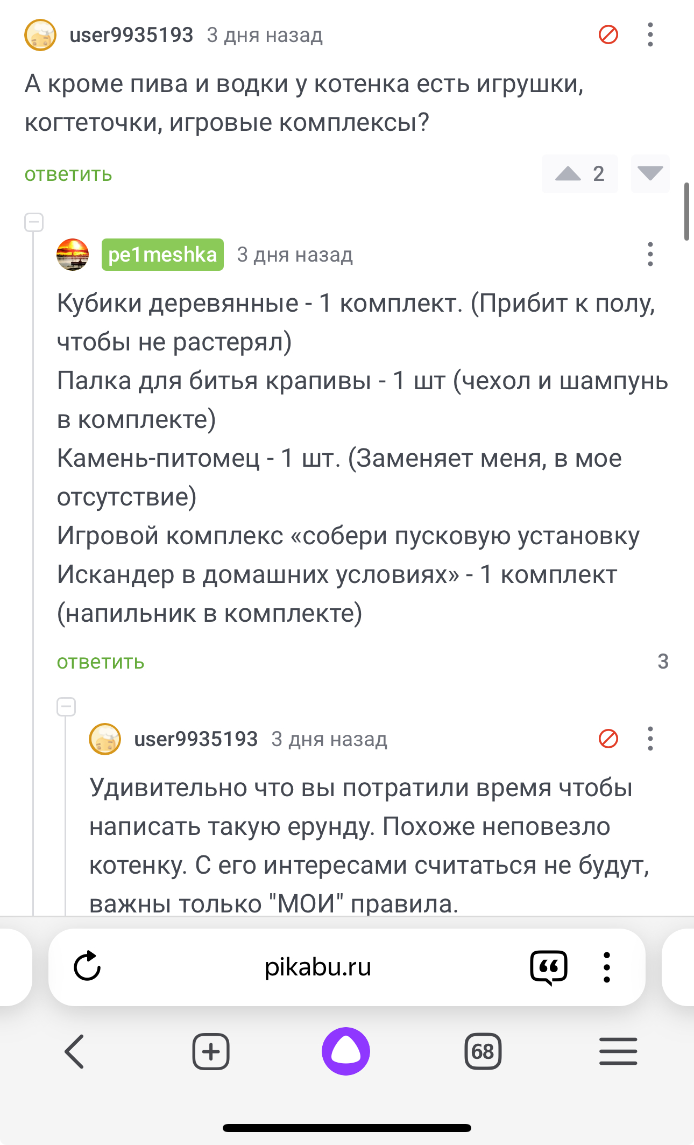Open browser menu dots in address bar

(606, 967)
